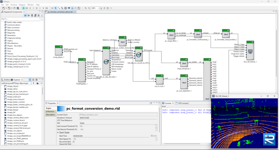Open the File menu
Screen dimensions: 279x150
coord(2,5)
